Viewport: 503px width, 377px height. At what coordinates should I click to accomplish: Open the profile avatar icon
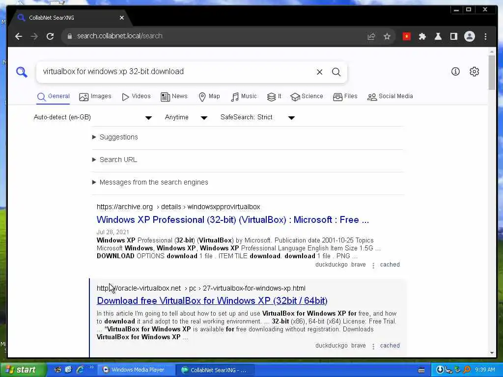coord(469,36)
